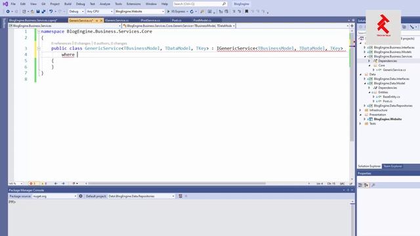
Task: Click the previous issue arrow in editor status
Action: (x=56, y=184)
